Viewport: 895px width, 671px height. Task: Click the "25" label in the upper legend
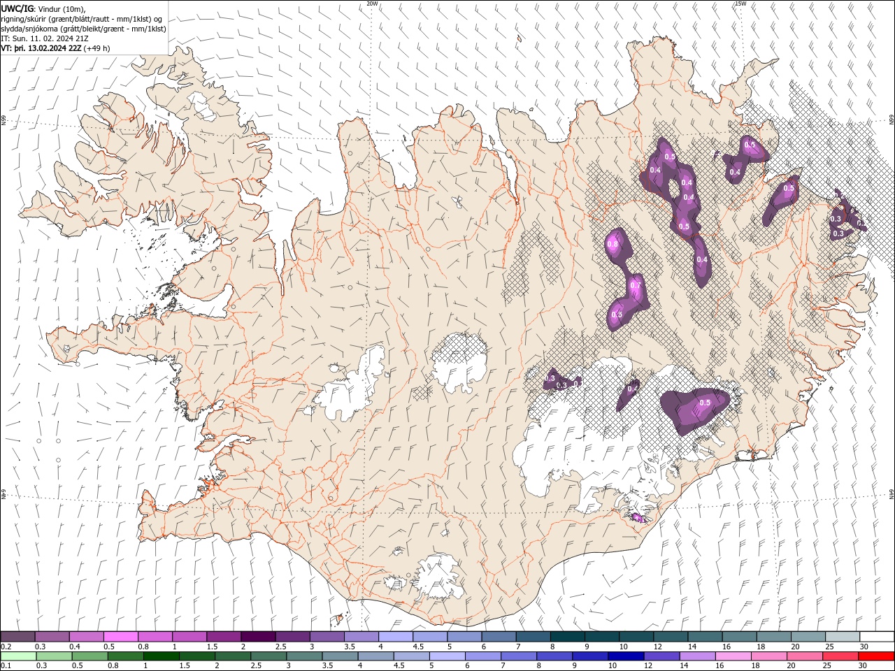[831, 647]
